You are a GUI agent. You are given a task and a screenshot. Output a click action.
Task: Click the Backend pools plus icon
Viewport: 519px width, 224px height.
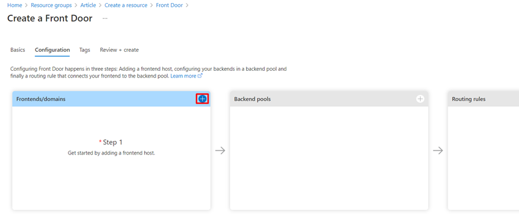[x=420, y=99]
